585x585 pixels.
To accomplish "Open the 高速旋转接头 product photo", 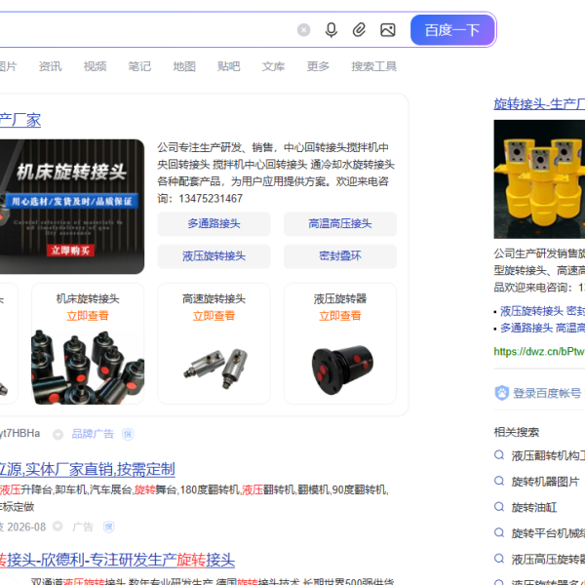I will 215,369.
